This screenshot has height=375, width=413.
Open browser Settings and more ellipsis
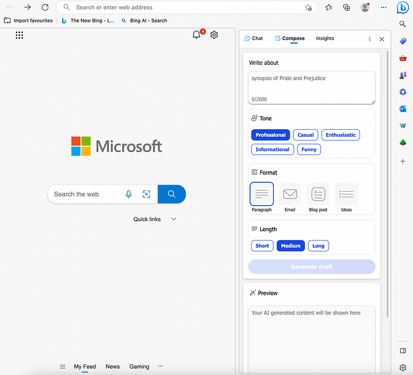coord(383,7)
